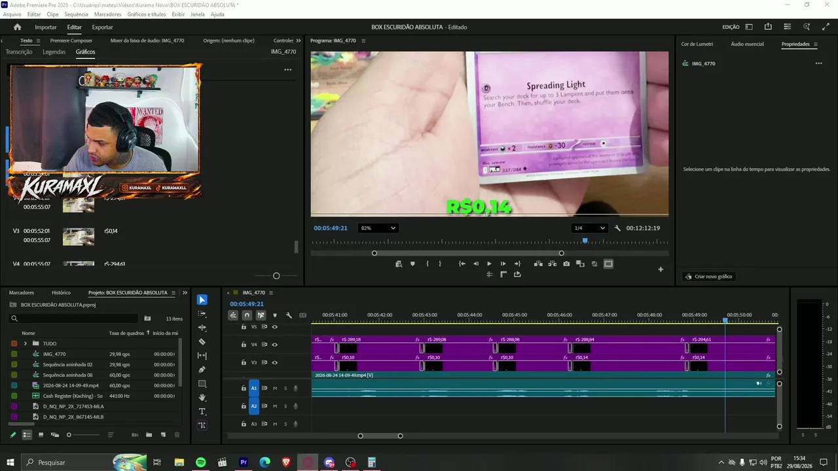
Task: Open the zoom level 82% dropdown
Action: pos(378,228)
